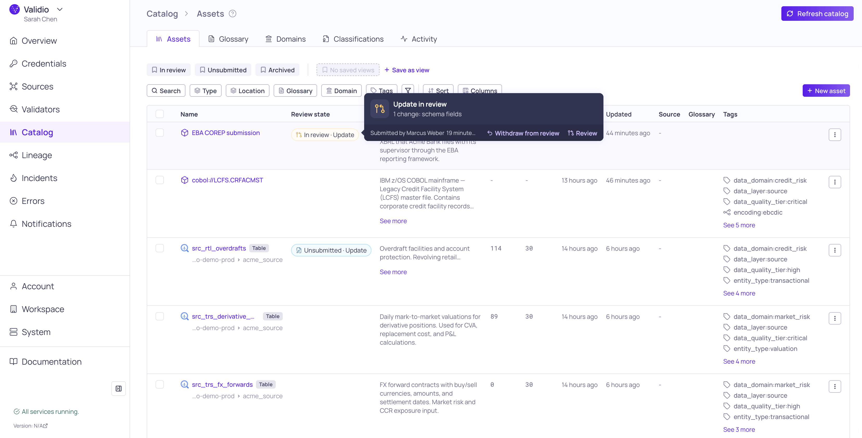
Task: Expand See more under cobol description
Action: [x=393, y=221]
